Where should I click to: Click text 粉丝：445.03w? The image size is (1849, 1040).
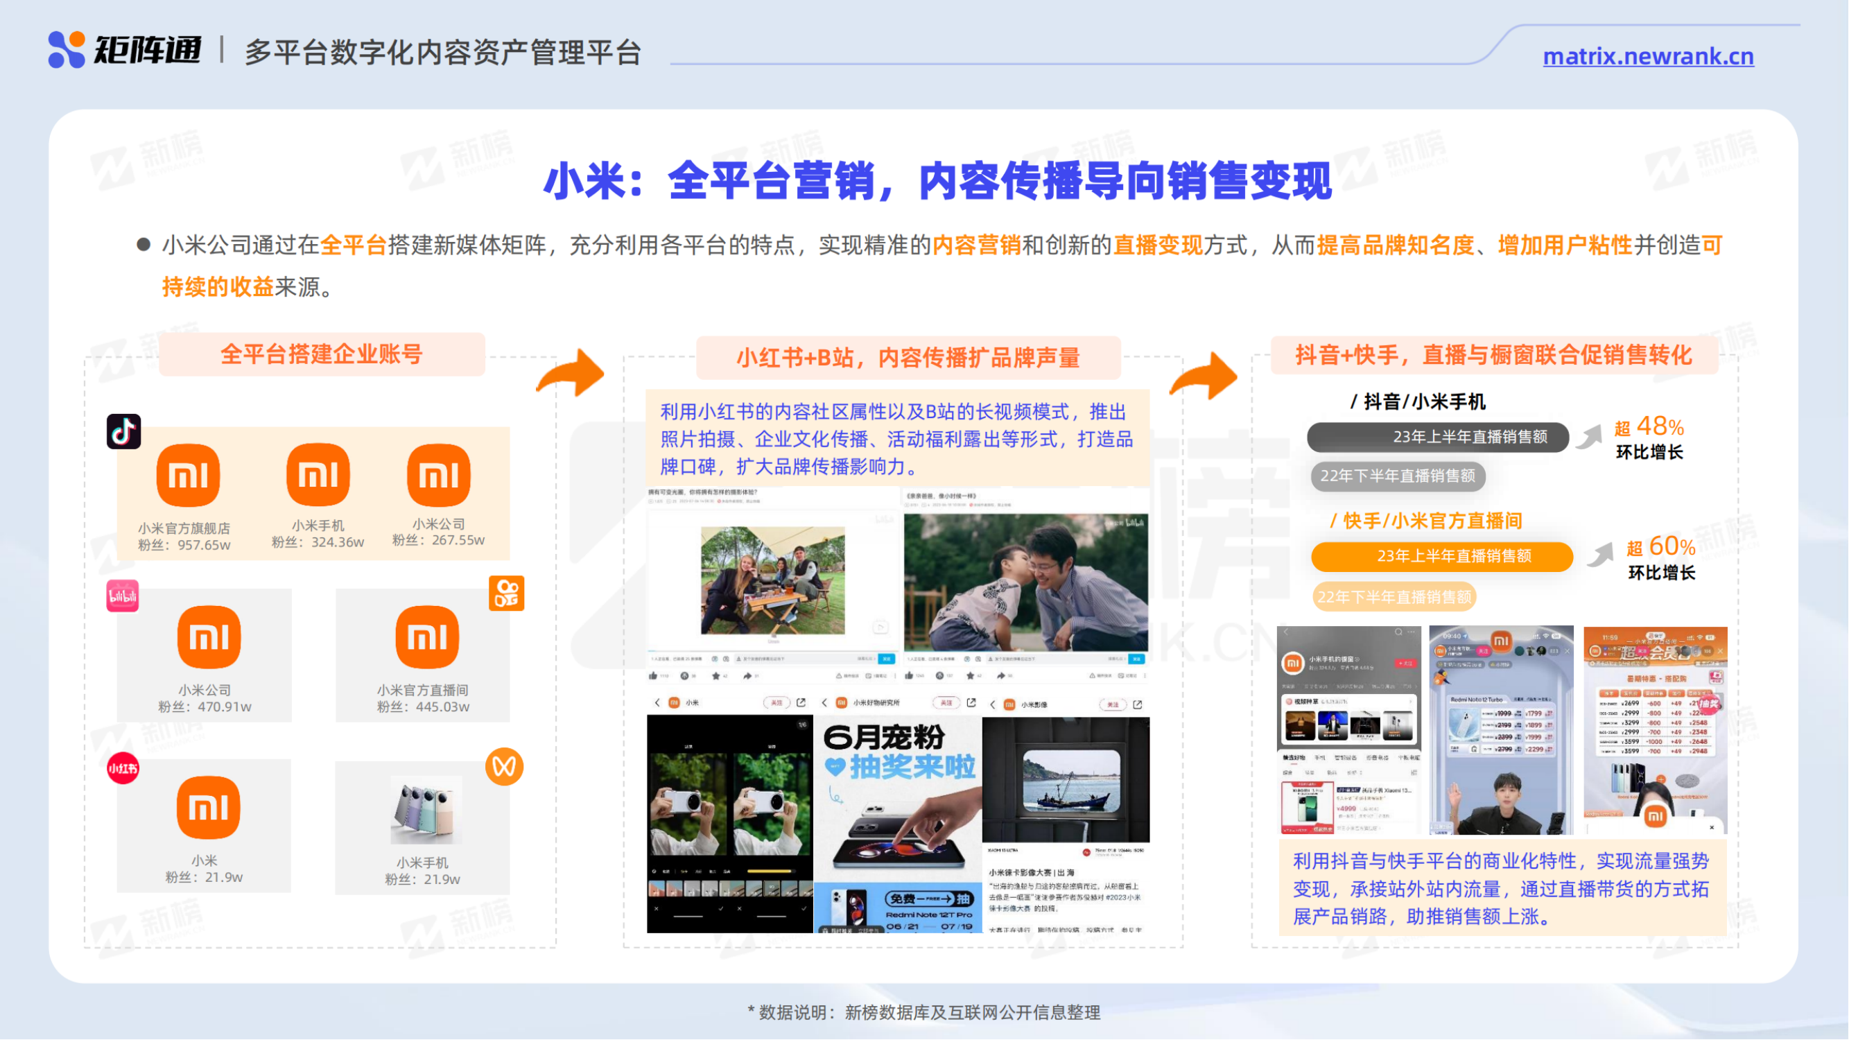tap(424, 707)
